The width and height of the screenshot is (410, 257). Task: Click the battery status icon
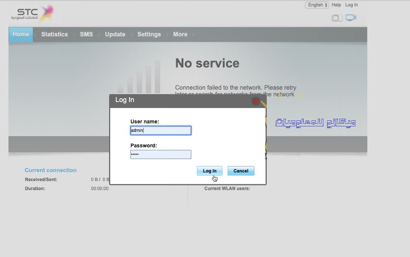[x=336, y=18]
